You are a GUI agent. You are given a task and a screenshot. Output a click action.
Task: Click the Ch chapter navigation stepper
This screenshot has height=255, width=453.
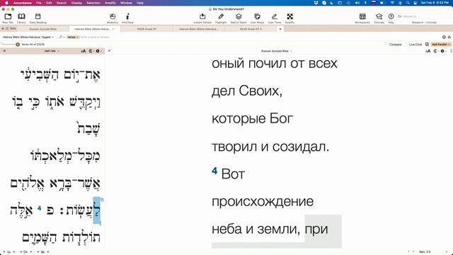pos(26,252)
